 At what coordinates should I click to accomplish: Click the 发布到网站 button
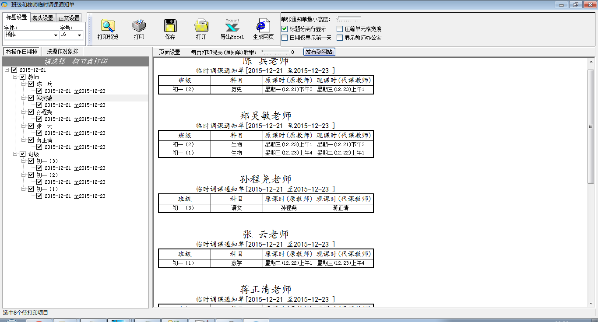pos(319,52)
